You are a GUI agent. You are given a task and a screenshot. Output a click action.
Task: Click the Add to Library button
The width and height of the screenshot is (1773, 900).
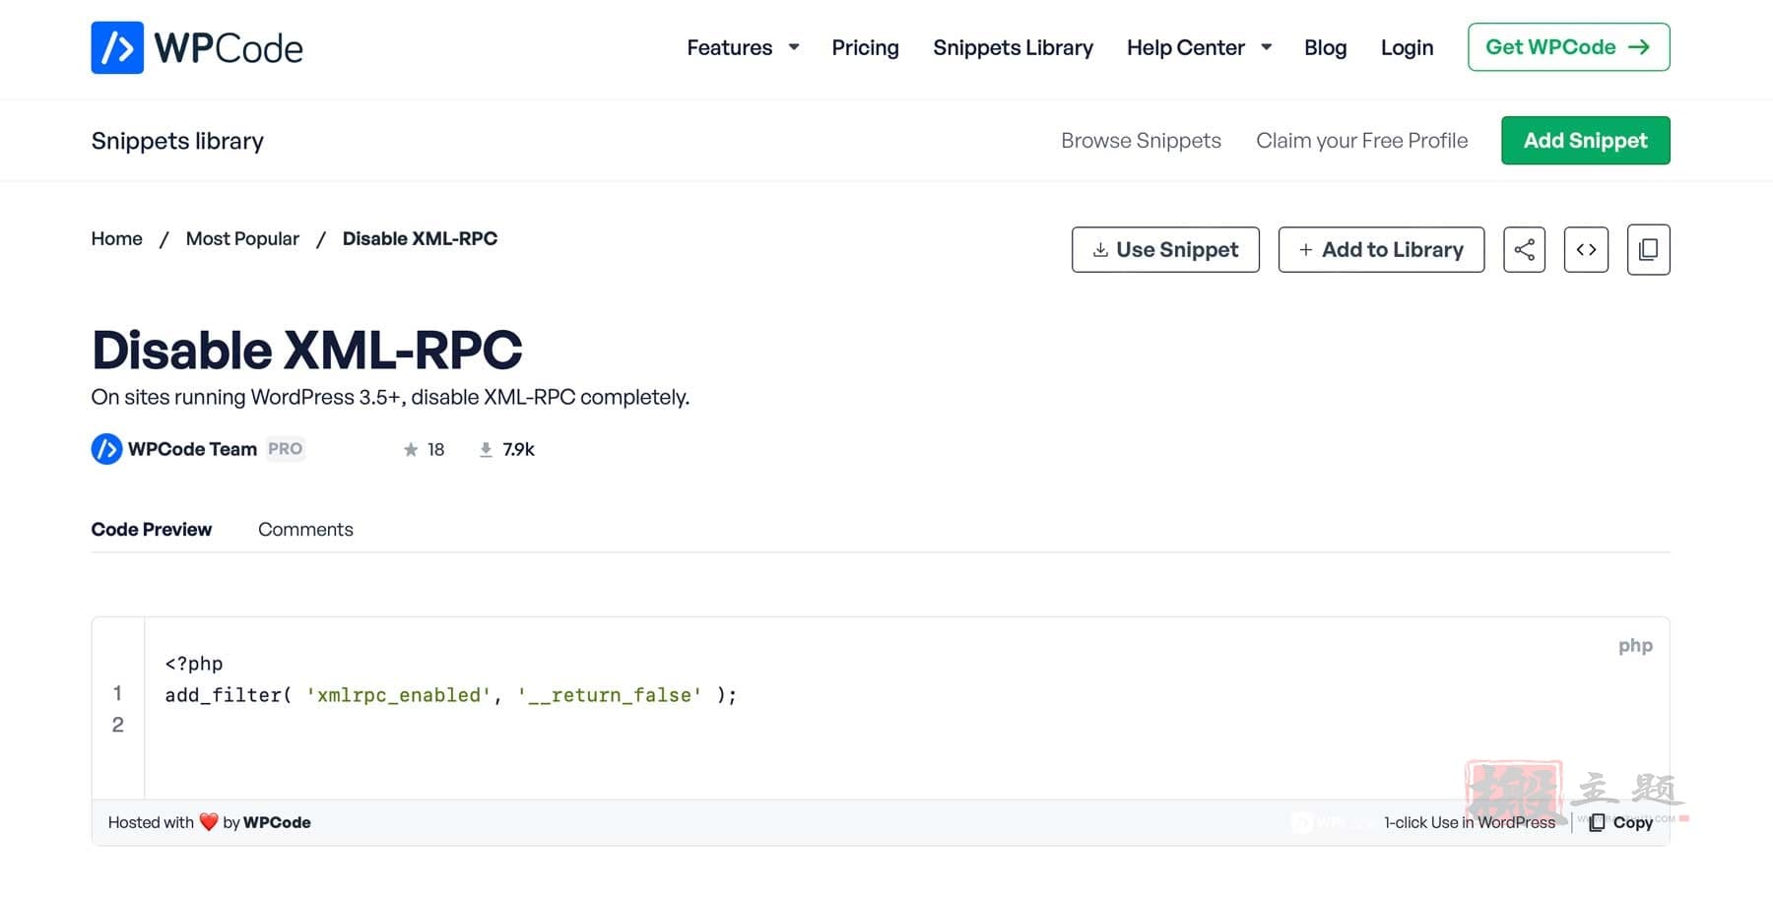coord(1381,249)
